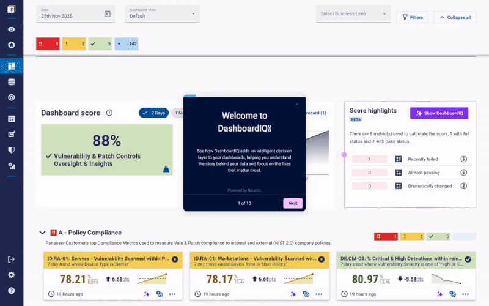Click Next in the welcome tour popup
This screenshot has width=489, height=306.
293,203
